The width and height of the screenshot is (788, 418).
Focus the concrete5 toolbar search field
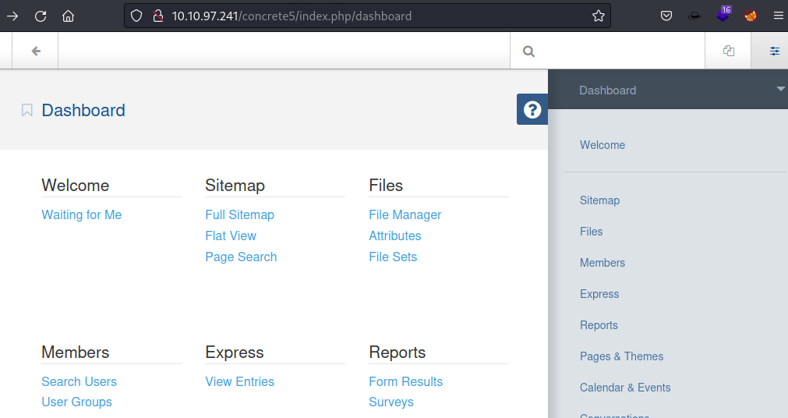point(620,51)
